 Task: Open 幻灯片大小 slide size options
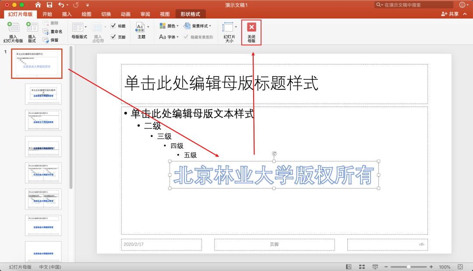(229, 32)
